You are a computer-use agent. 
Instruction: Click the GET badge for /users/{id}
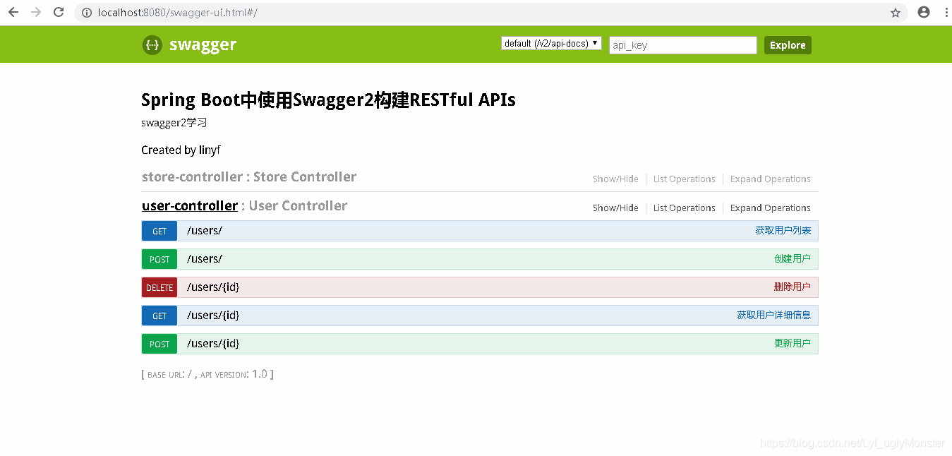click(x=159, y=316)
